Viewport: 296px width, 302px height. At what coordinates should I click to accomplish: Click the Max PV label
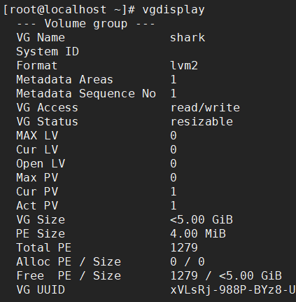pyautogui.click(x=37, y=178)
